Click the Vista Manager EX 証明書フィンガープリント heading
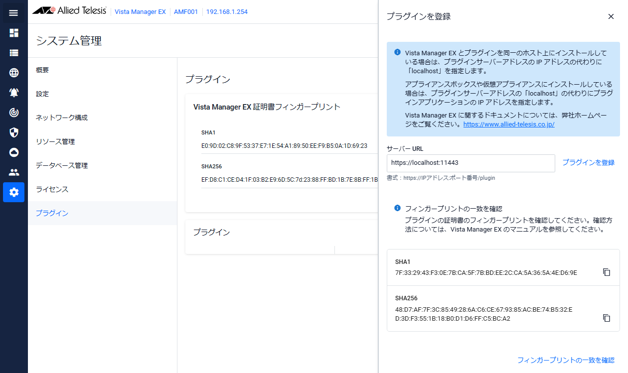This screenshot has height=373, width=628. click(x=267, y=107)
